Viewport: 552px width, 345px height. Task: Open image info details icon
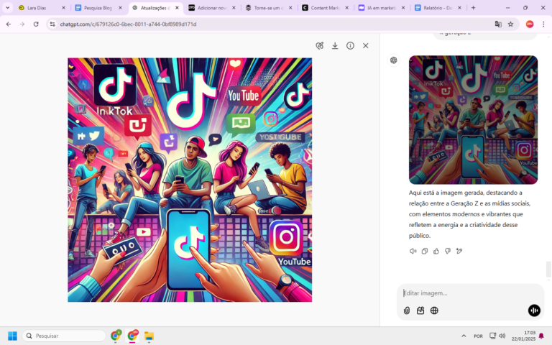[x=350, y=46]
